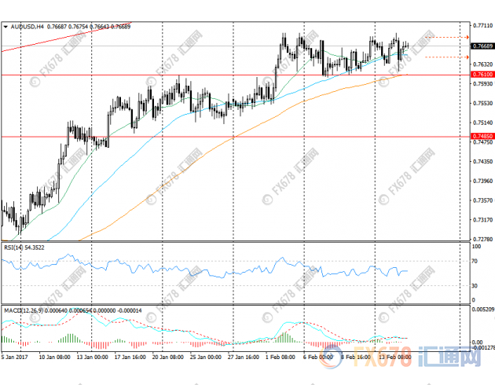Click the triangle arrow beside AUDUSD,H4

click(6, 27)
